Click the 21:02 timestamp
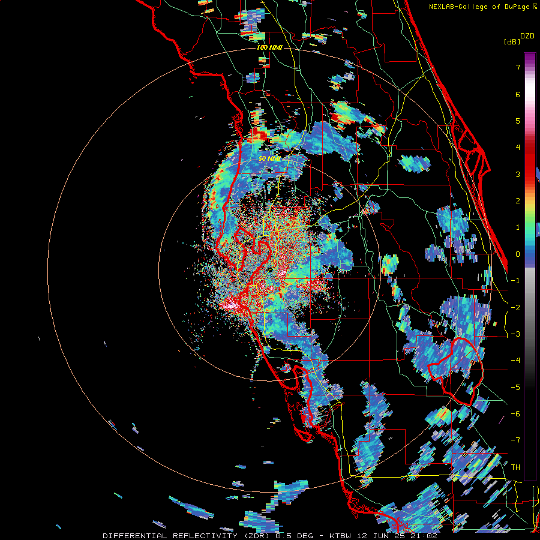 click(x=423, y=536)
